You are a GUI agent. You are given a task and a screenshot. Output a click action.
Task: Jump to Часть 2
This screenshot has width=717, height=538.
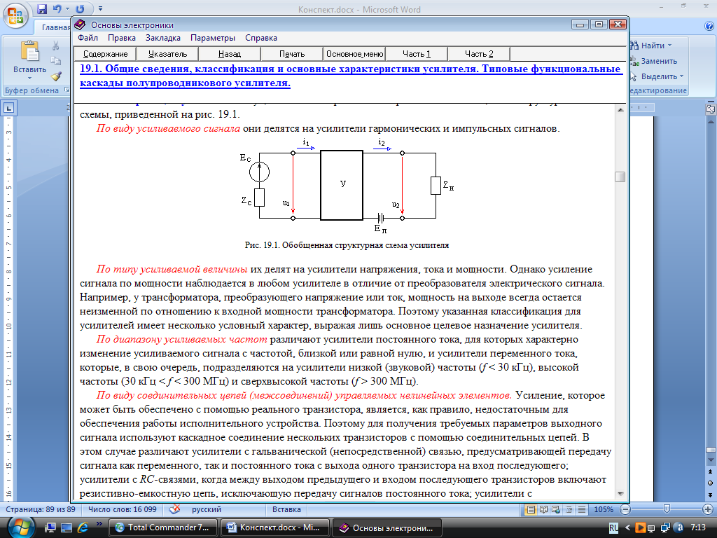pos(479,54)
